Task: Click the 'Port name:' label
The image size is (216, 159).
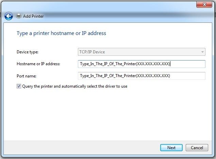Action: (x=27, y=76)
